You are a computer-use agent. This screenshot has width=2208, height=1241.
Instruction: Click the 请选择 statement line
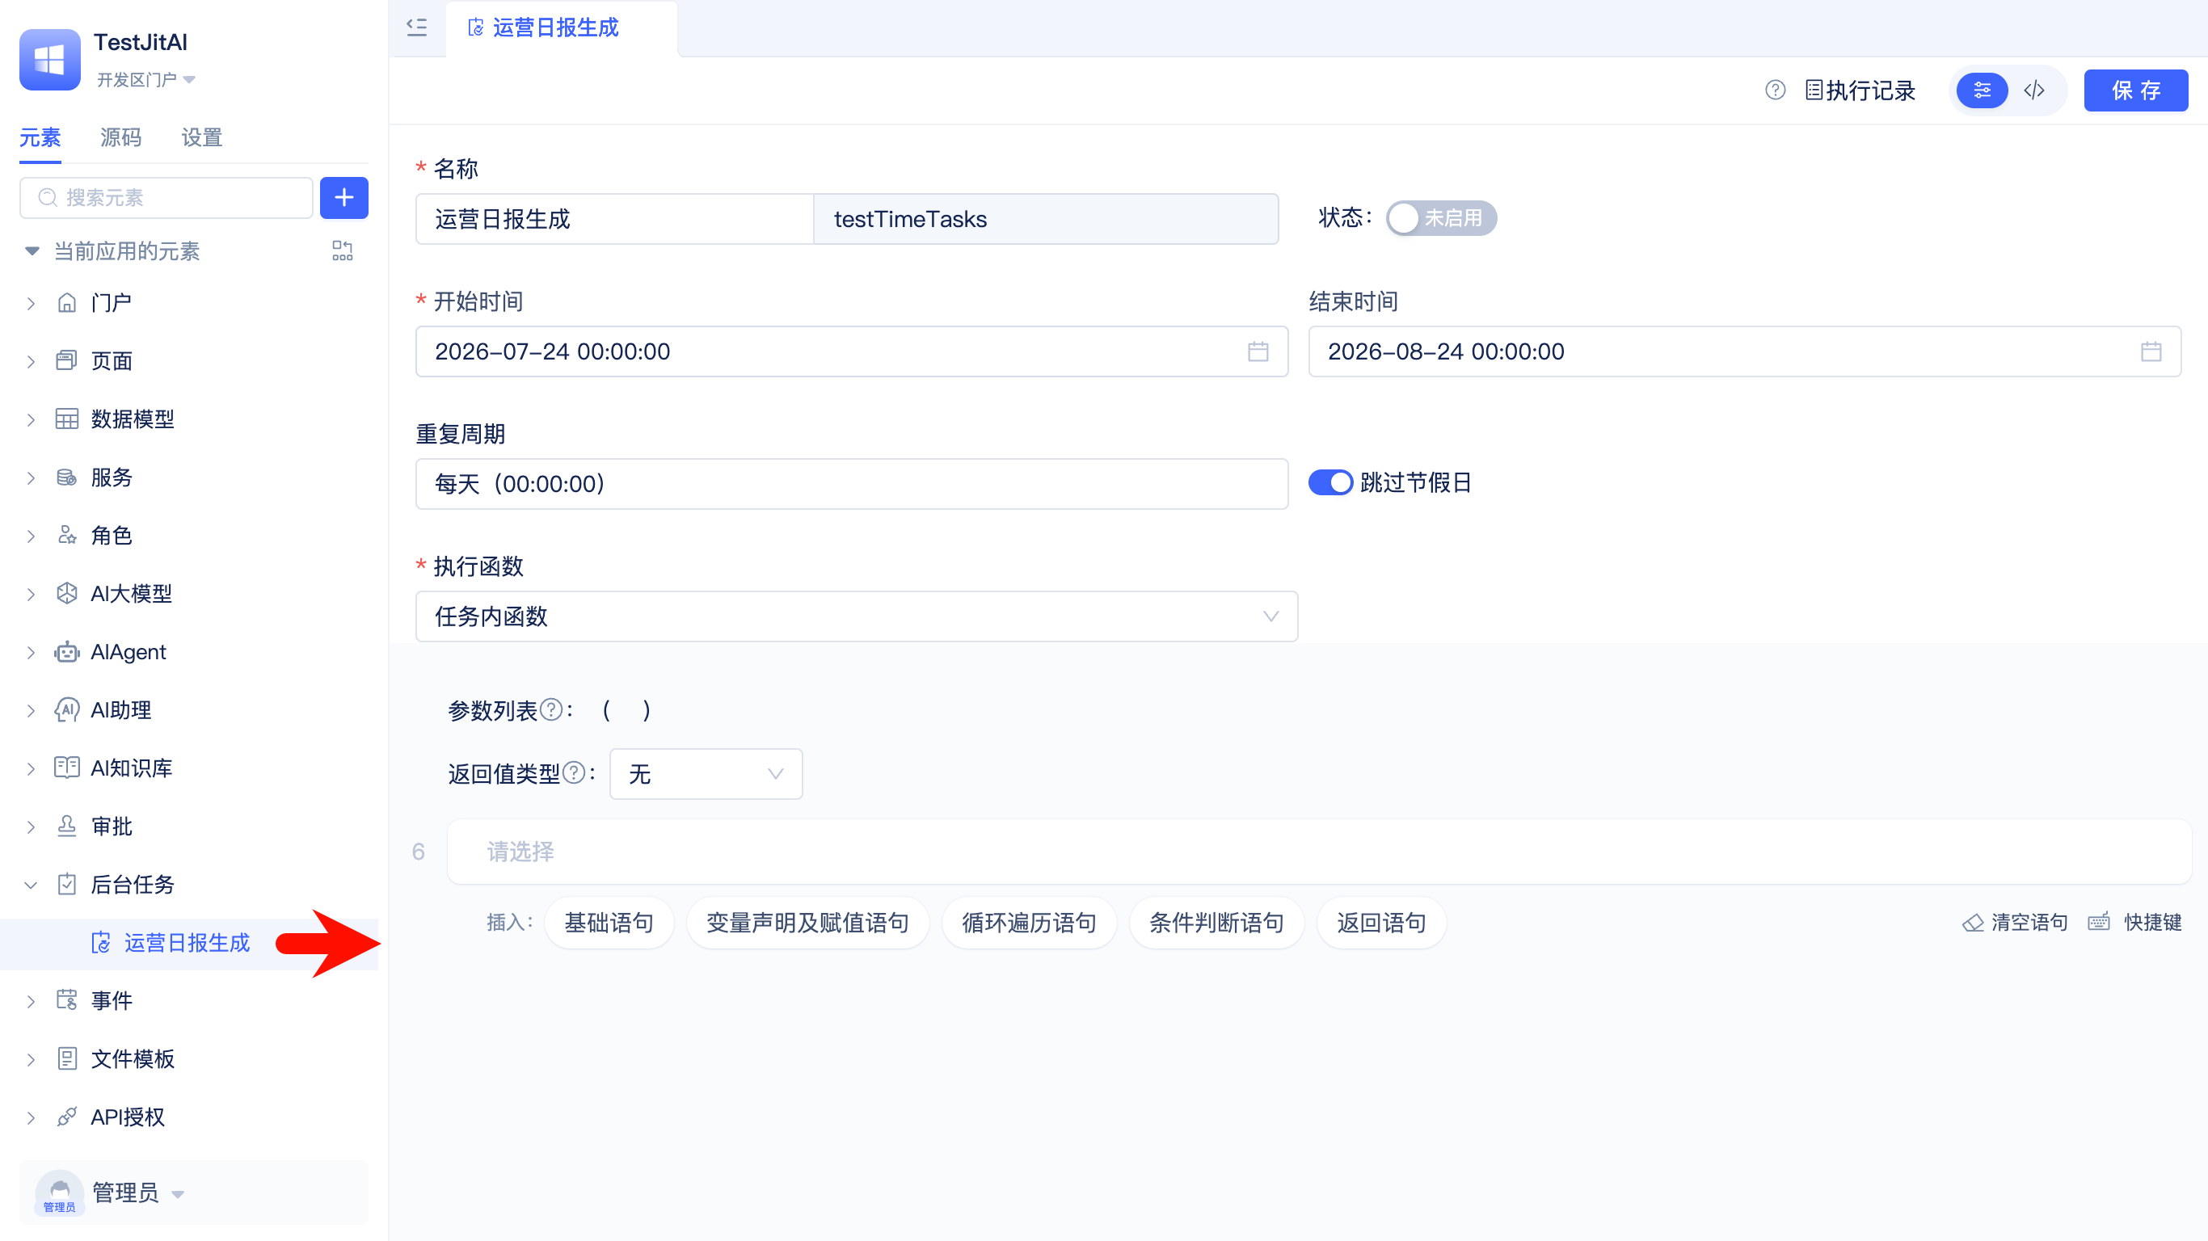[1319, 851]
